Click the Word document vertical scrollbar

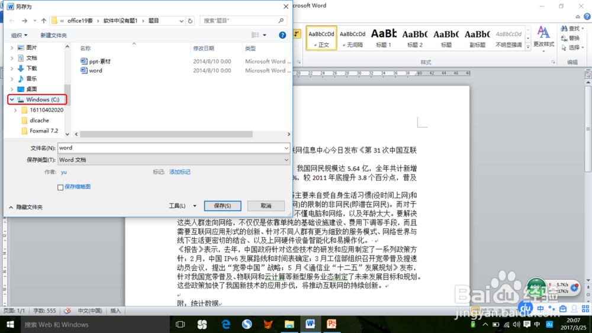coord(588,129)
